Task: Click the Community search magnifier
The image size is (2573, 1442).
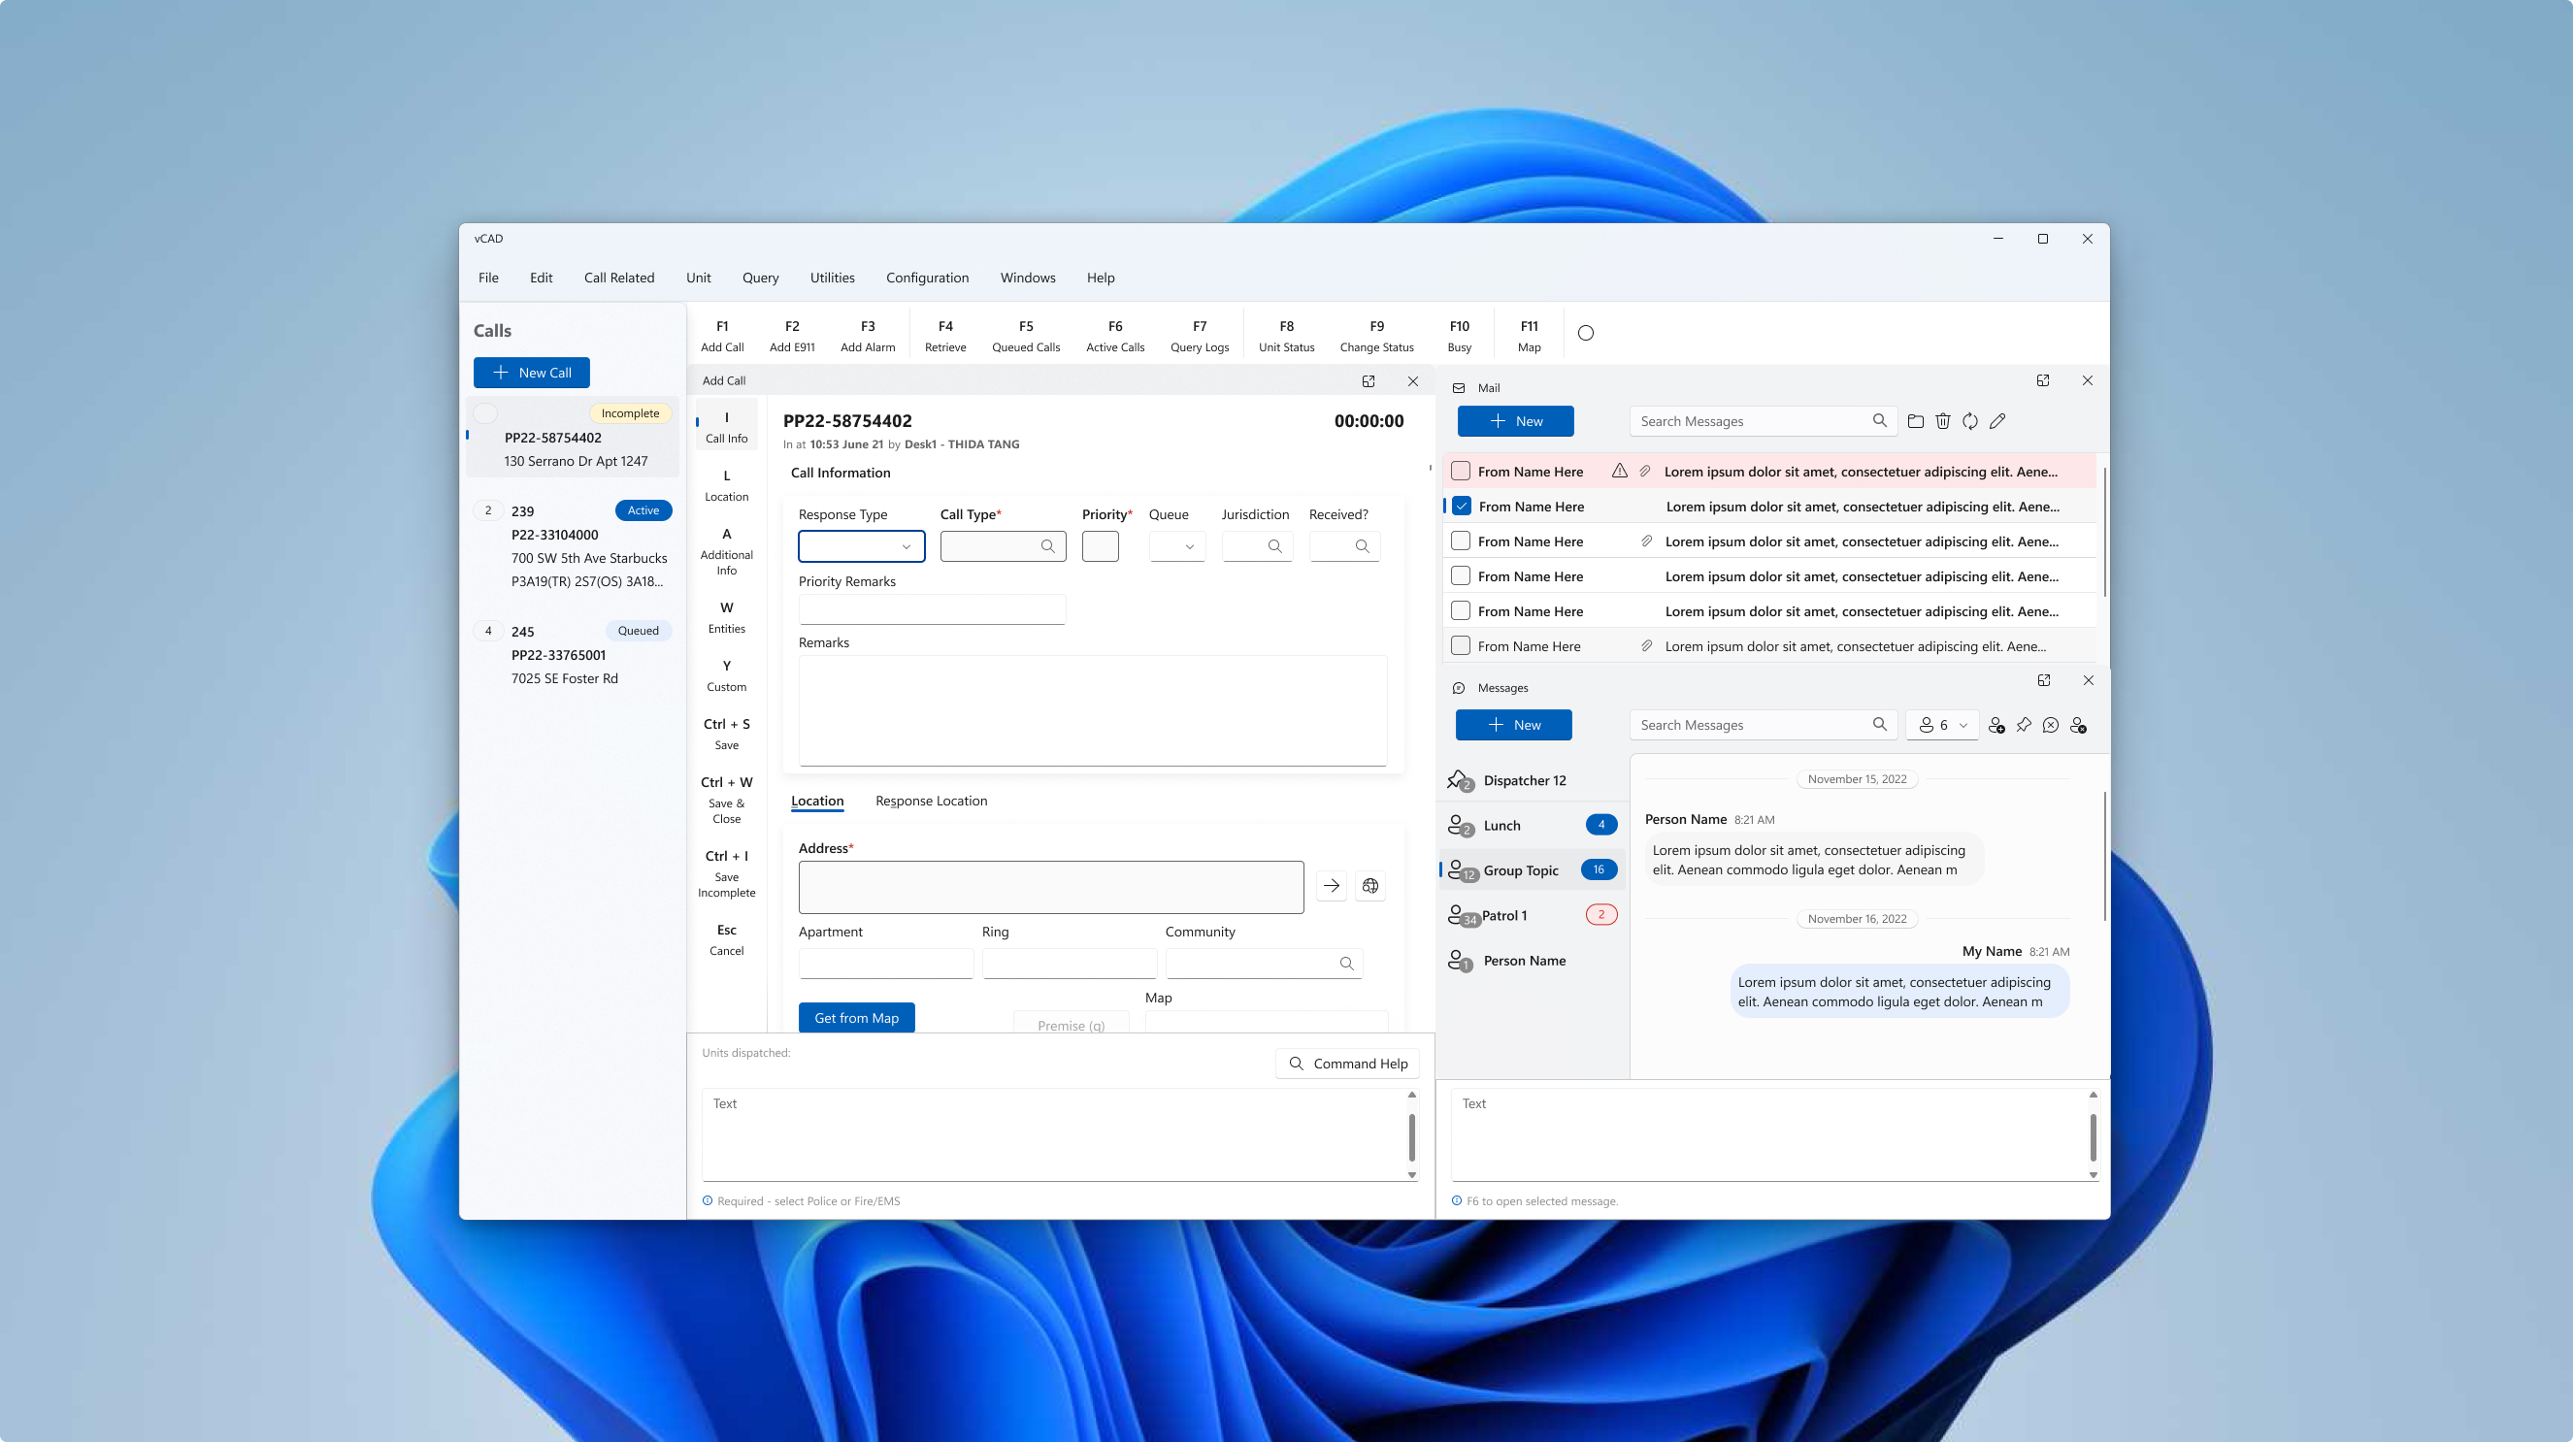Action: pos(1346,964)
